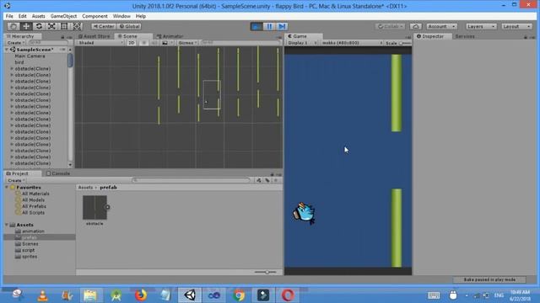The image size is (540, 303).
Task: Open VLC from the taskbar
Action: tap(42, 295)
